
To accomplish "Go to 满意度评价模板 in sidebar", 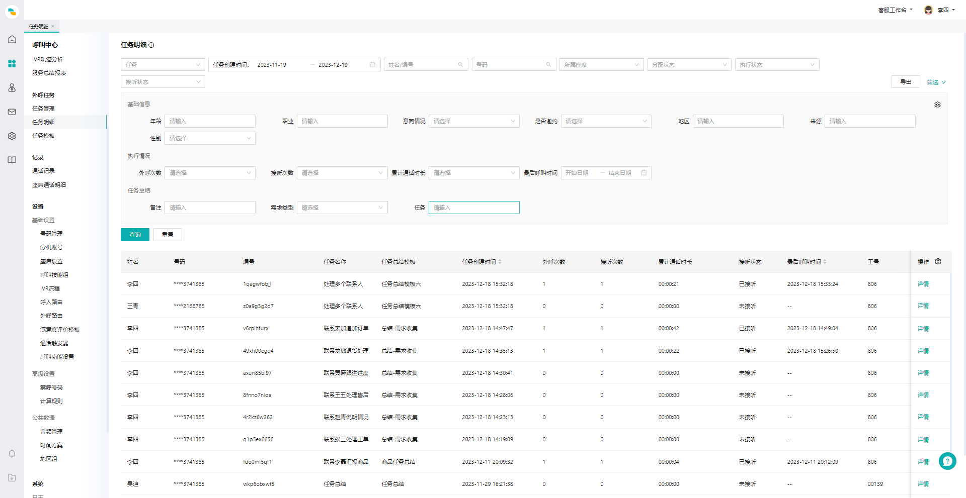I will pos(60,330).
